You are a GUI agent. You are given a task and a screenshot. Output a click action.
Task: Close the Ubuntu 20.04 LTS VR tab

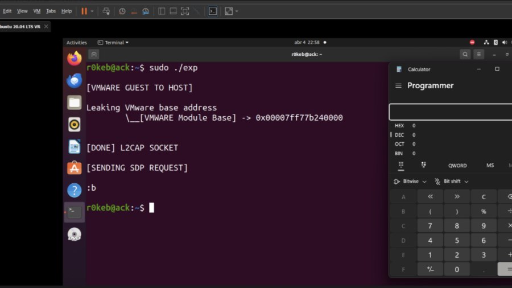[x=46, y=26]
